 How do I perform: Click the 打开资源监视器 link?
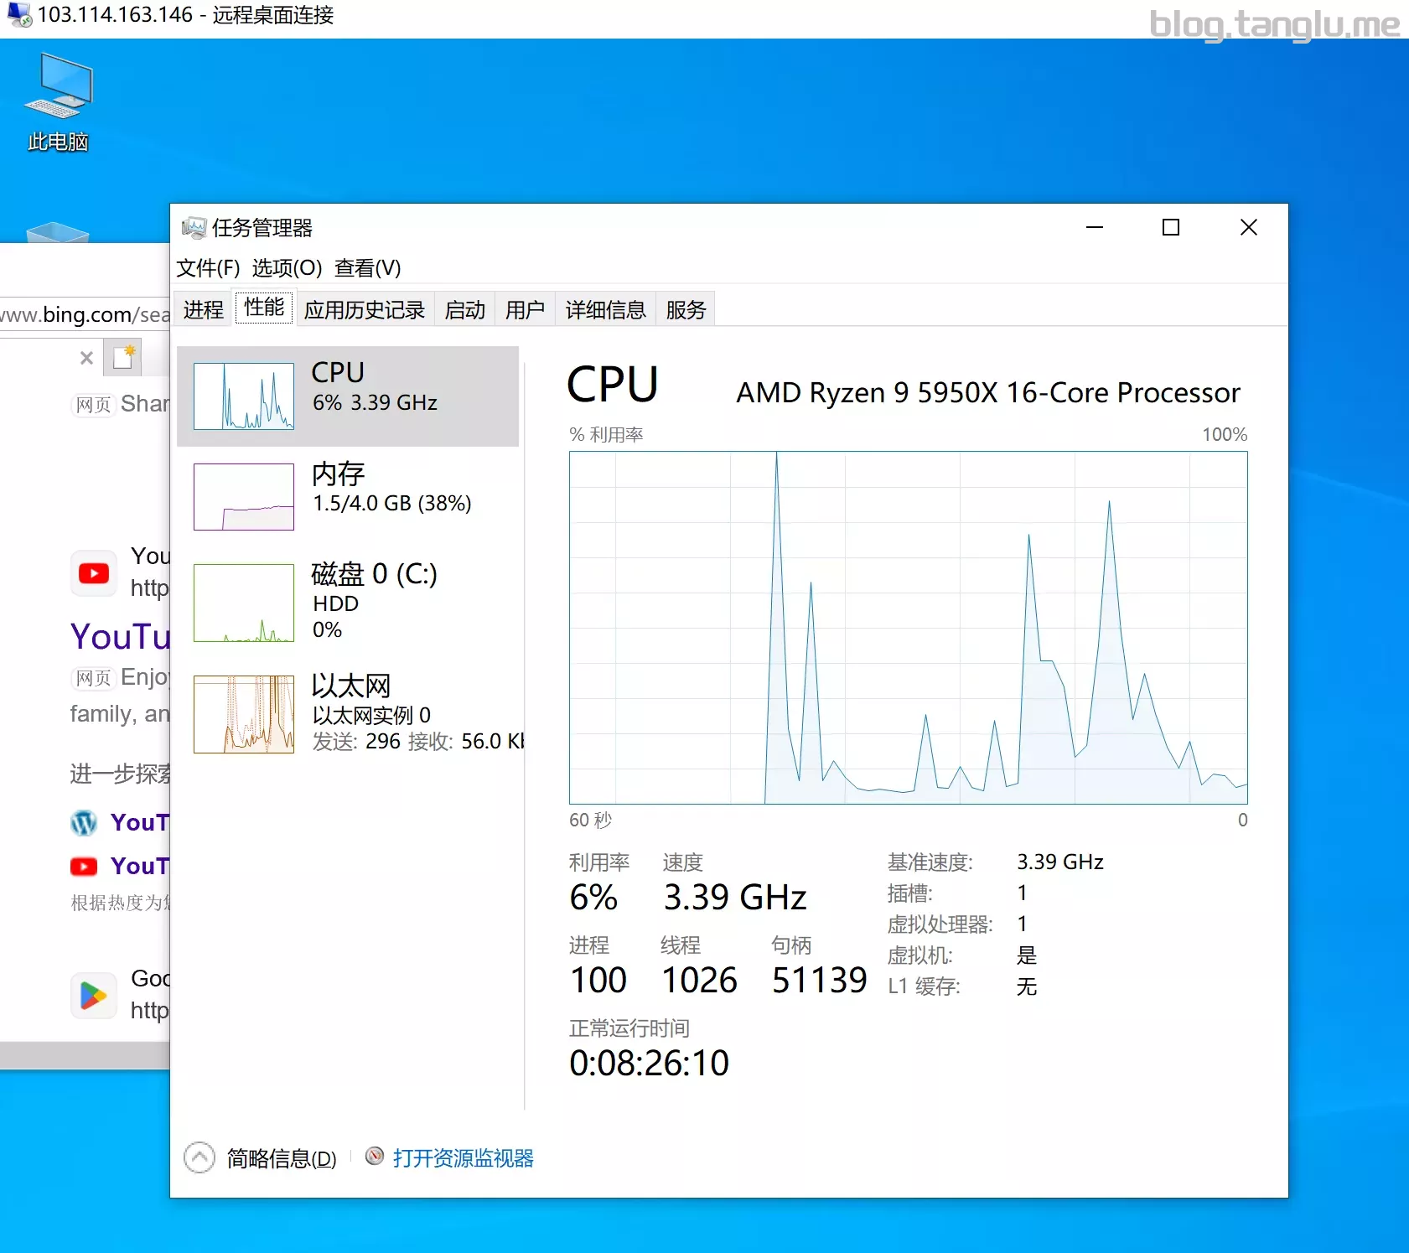click(x=463, y=1158)
